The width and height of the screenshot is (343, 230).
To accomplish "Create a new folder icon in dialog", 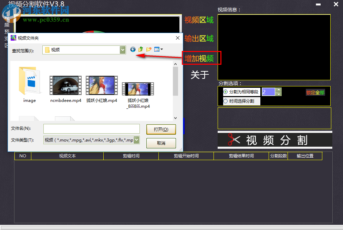I will click(149, 50).
